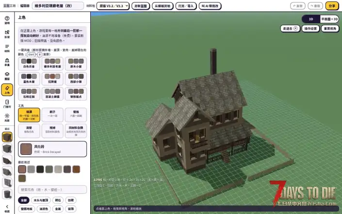Screen dimensions: 342x214
Task: Select the second gray cube recent shape
Action: point(7,148)
